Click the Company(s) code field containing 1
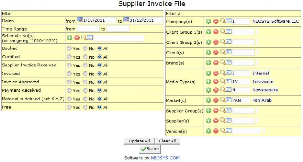 [241, 22]
